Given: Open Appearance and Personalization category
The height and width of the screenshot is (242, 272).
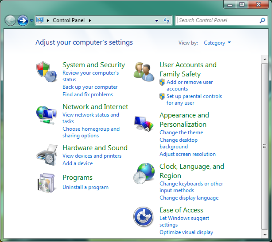Looking at the screenshot, I should click(184, 120).
